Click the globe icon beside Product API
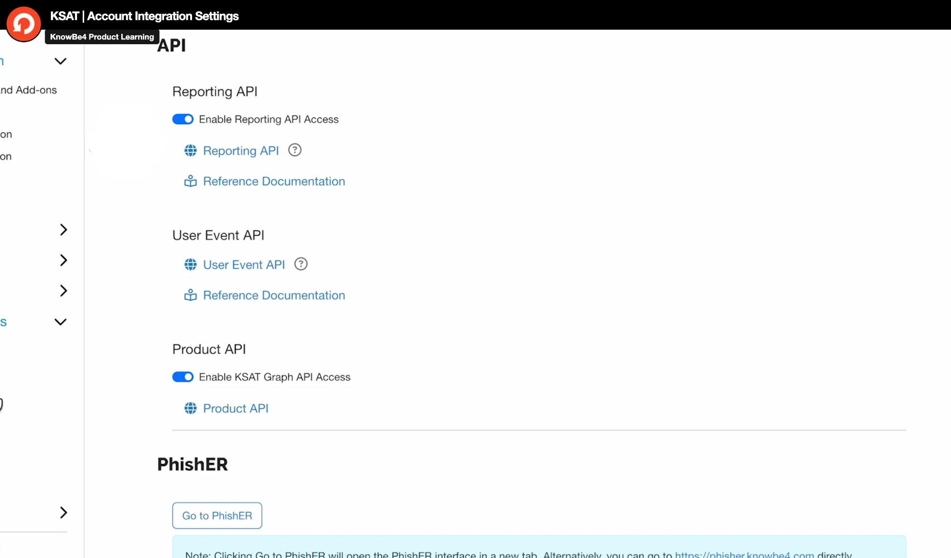 click(x=190, y=408)
